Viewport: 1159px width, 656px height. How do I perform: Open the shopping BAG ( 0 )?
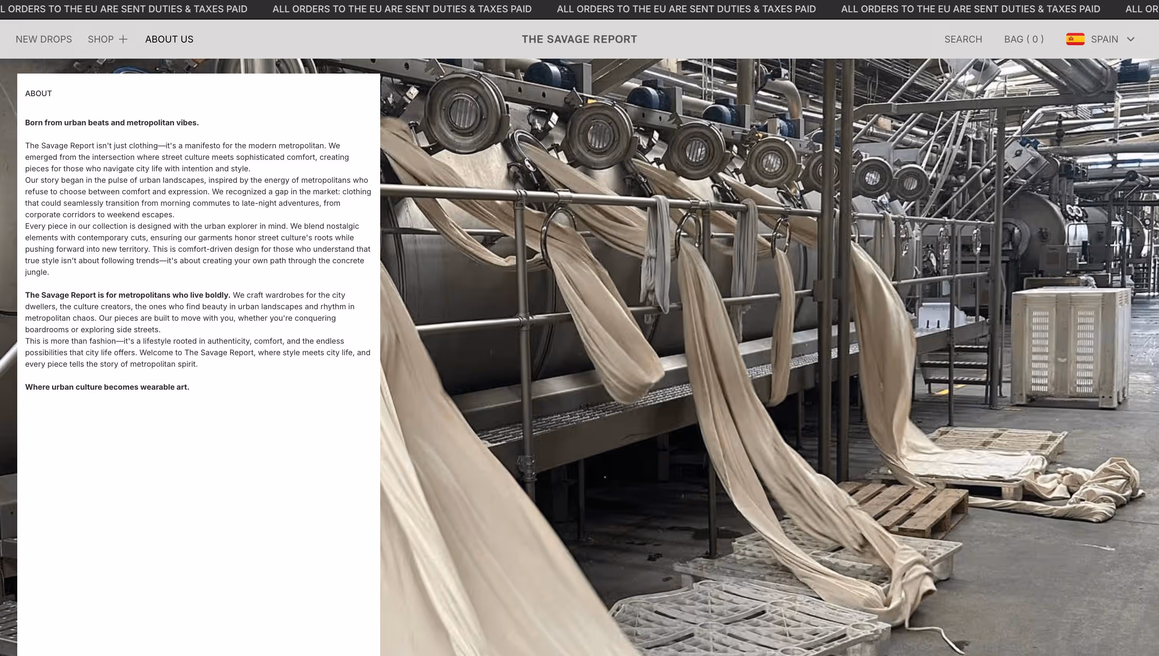coord(1023,39)
